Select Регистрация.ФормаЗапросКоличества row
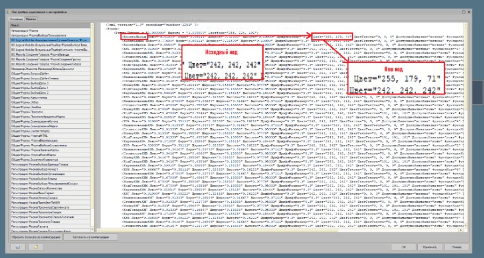484x258 pixels. (x=51, y=188)
